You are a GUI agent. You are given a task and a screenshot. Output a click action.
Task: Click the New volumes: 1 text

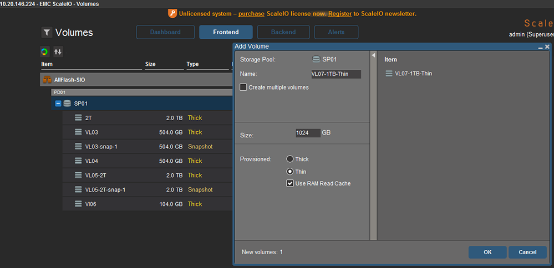(x=262, y=252)
